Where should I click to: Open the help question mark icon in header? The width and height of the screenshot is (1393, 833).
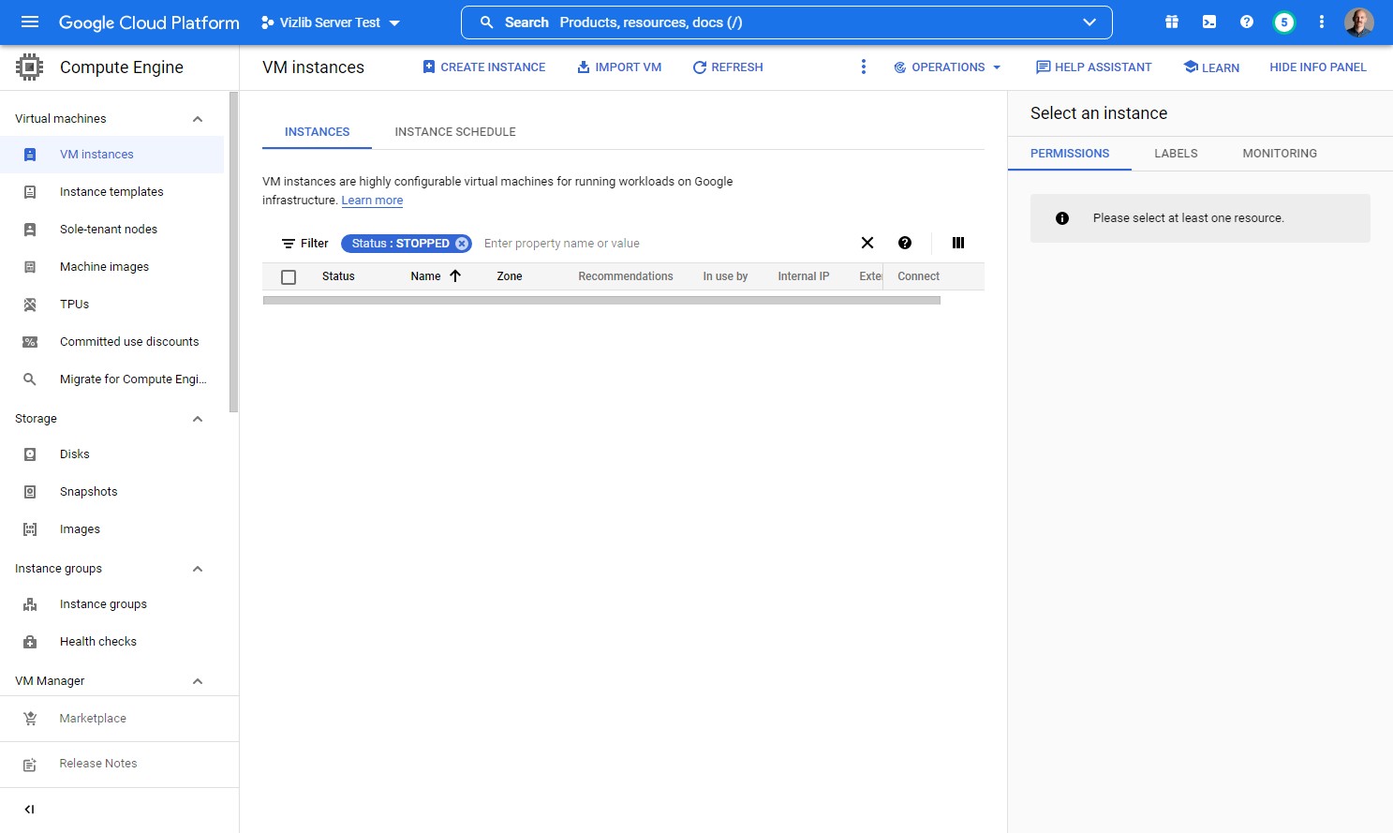[x=1247, y=22]
